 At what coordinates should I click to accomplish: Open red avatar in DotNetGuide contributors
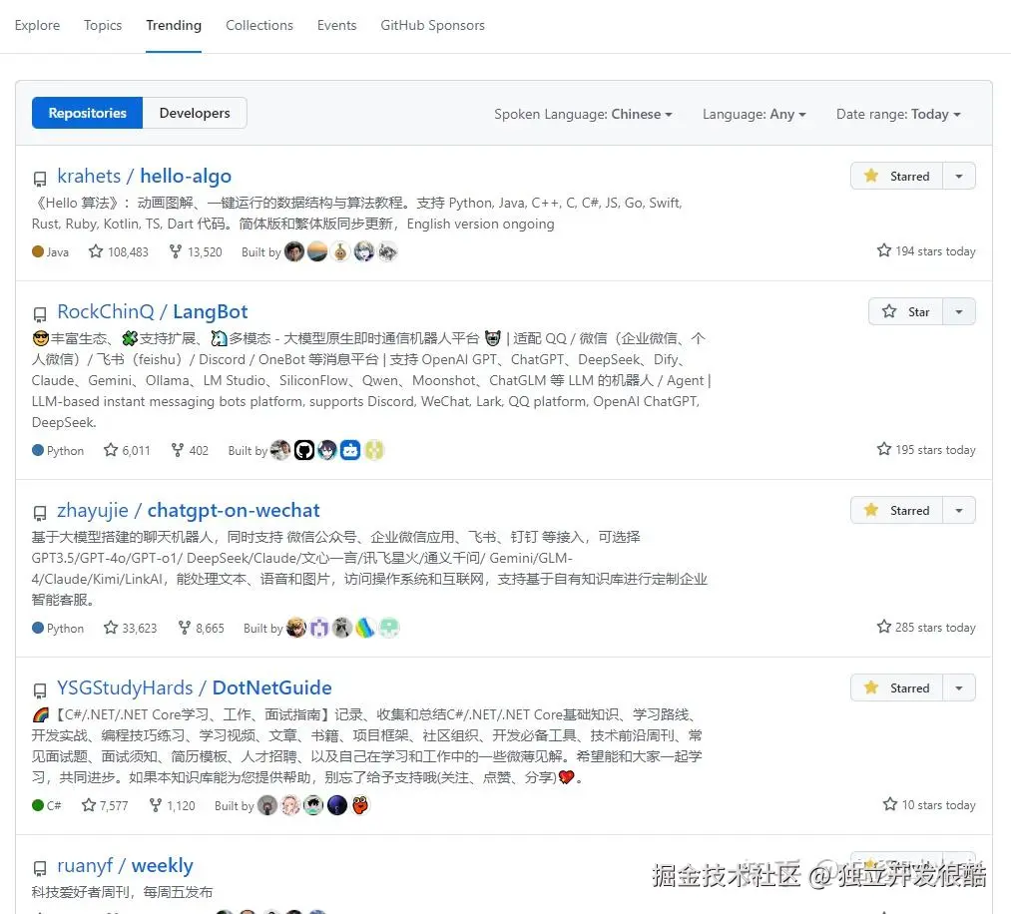pos(360,805)
